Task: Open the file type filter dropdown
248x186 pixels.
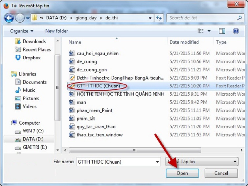Action: click(235, 161)
